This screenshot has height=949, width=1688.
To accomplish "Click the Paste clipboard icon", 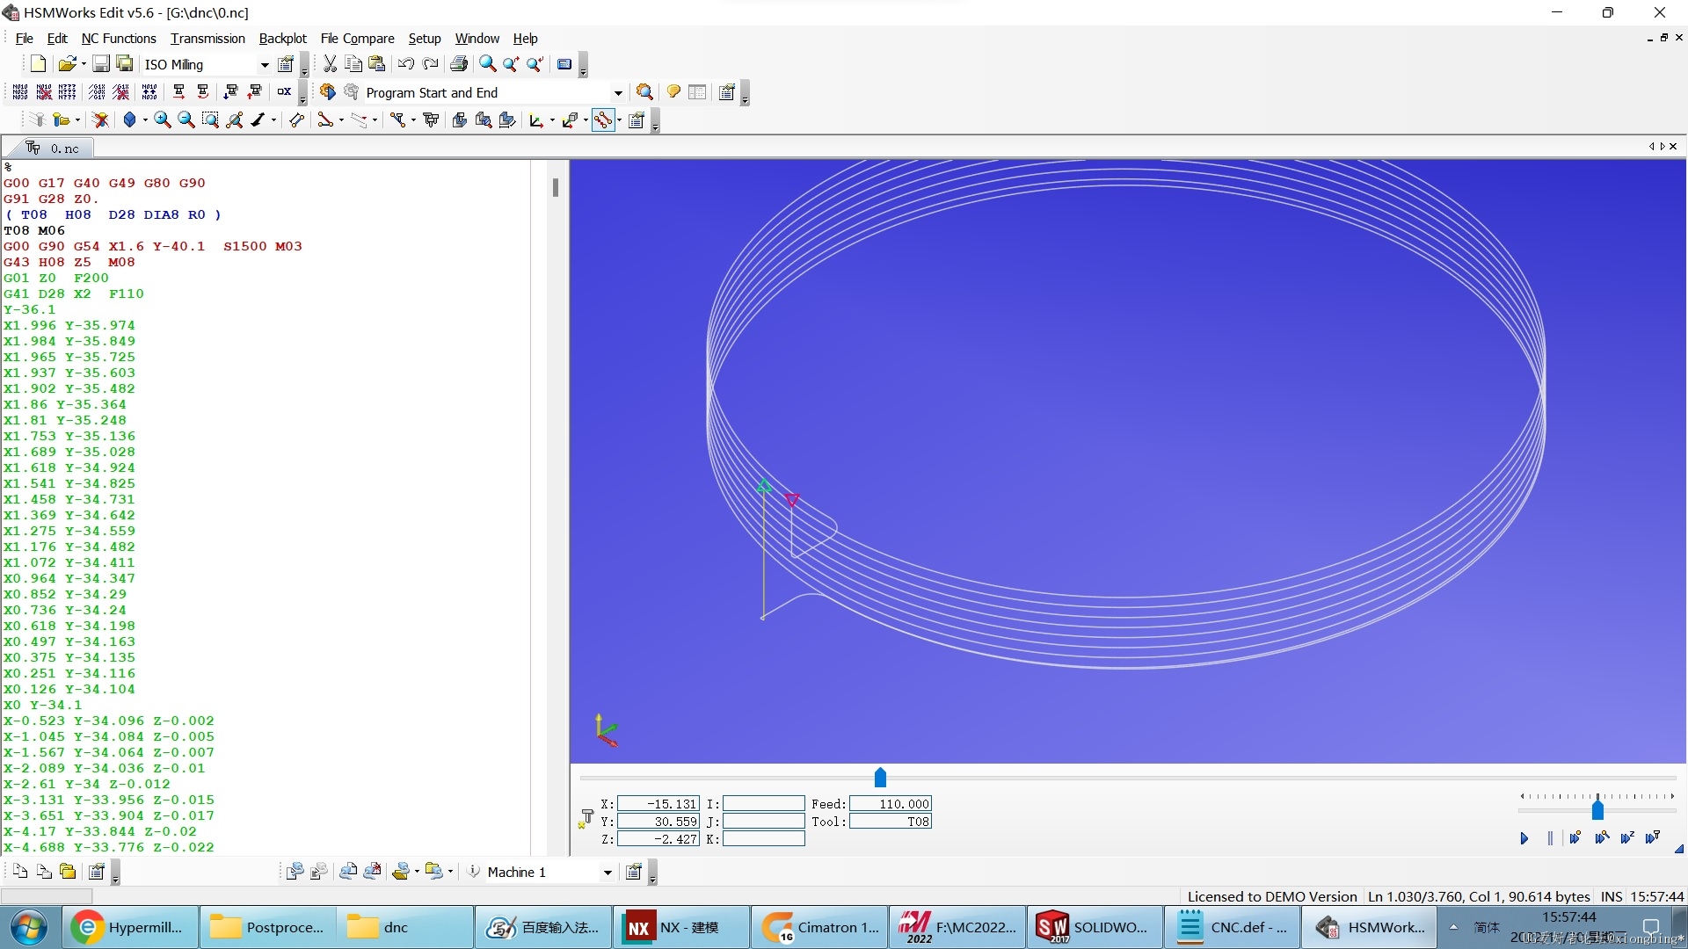I will [377, 64].
